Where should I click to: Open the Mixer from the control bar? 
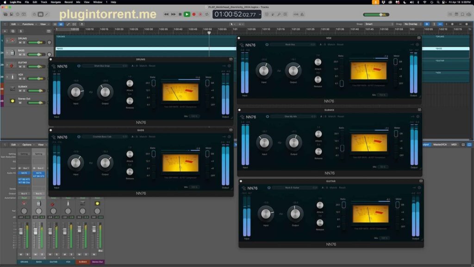pos(41,14)
